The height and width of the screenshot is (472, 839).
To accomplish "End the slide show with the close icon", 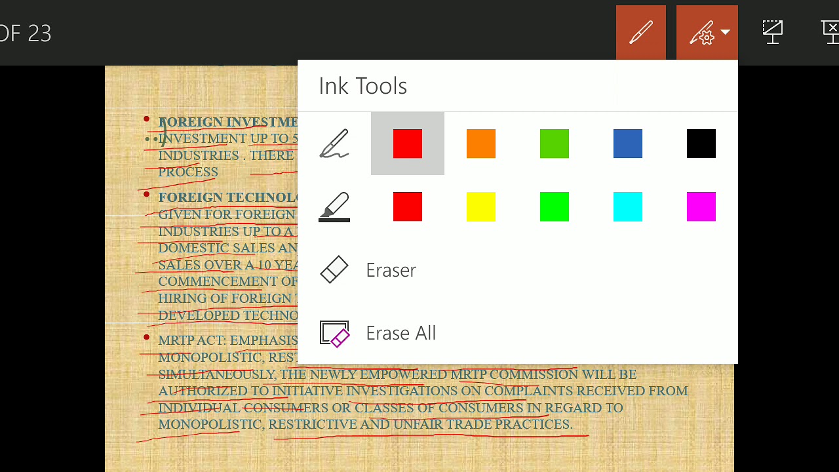I will coord(831,32).
